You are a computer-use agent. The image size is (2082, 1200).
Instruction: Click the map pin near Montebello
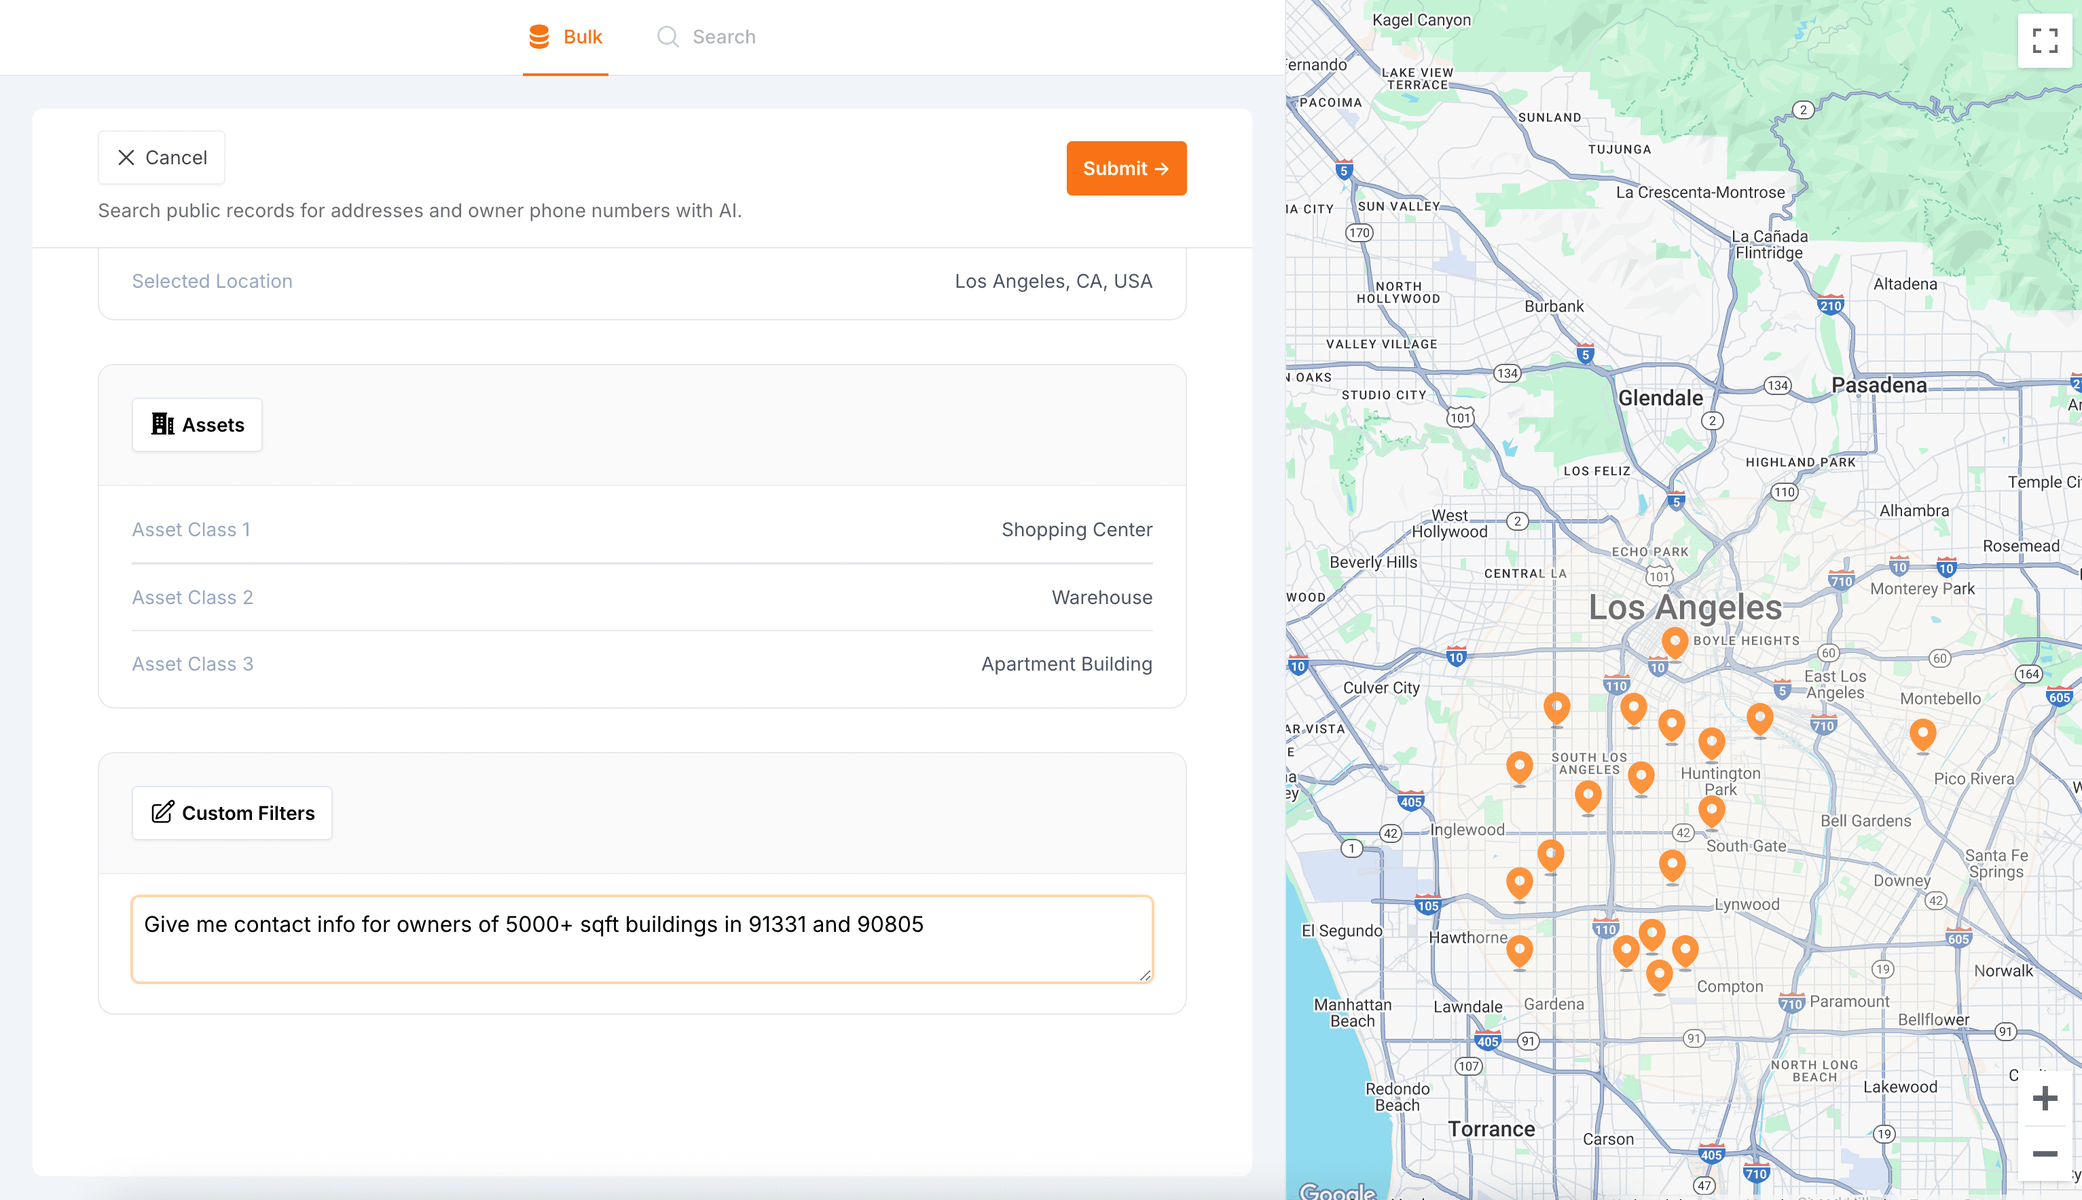(1922, 733)
